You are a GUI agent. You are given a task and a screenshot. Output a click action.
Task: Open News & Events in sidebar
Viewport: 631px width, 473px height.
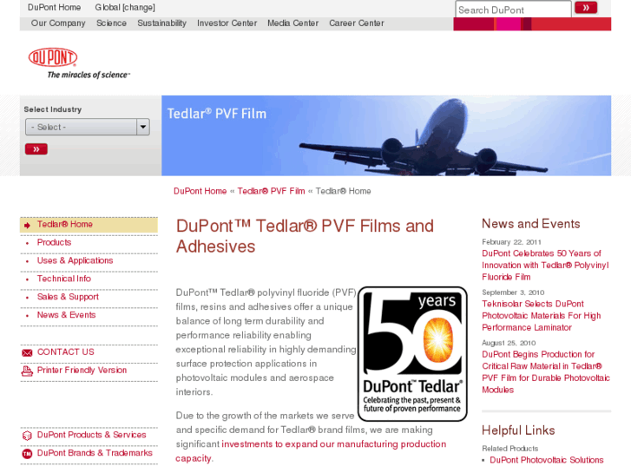(67, 315)
